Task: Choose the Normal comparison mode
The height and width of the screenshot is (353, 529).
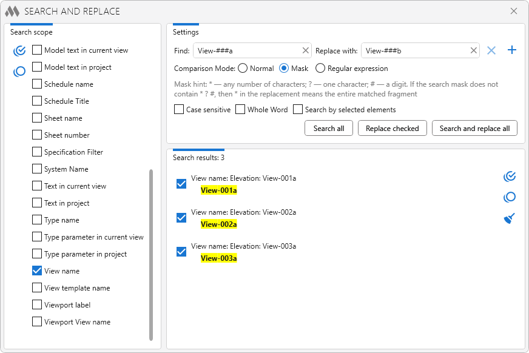Action: [243, 69]
